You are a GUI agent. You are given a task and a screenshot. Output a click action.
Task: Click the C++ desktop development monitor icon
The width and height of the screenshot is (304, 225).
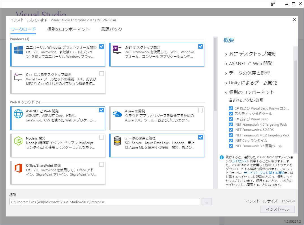(18, 77)
